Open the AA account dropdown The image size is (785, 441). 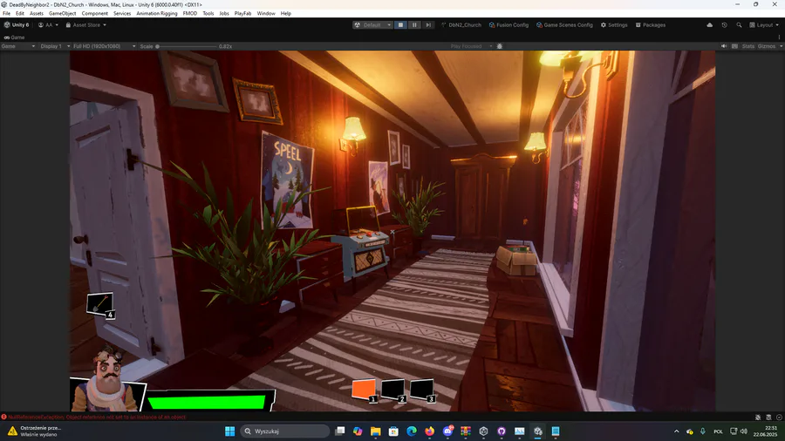(x=49, y=25)
